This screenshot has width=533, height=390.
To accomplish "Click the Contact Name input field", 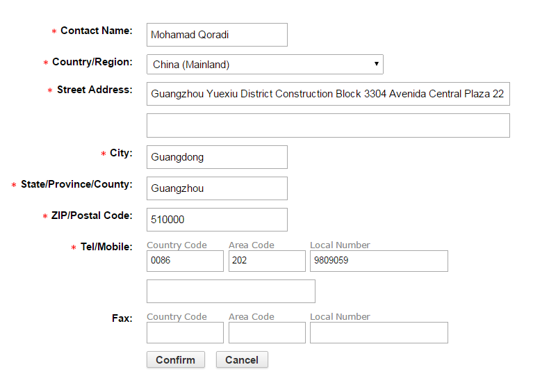I will [217, 35].
